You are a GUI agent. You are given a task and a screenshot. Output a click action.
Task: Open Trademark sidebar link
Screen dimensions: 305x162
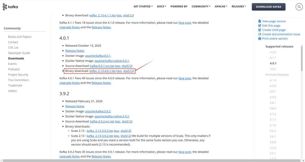(x=15, y=85)
